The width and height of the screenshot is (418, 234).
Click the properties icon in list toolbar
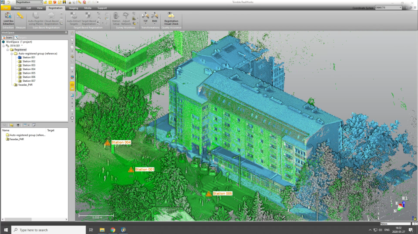click(34, 125)
